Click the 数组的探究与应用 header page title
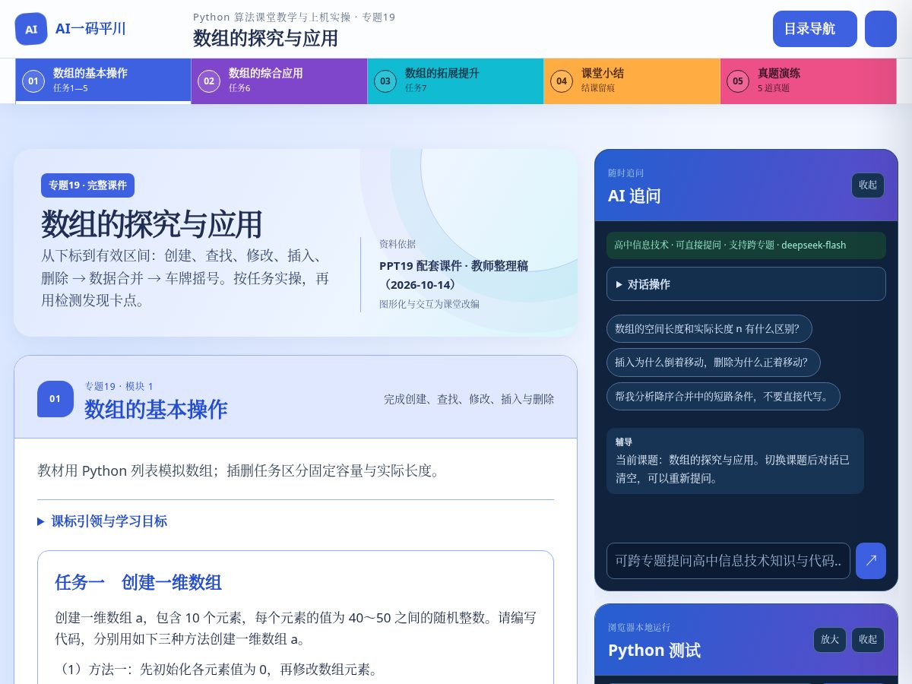912x684 pixels. (265, 38)
